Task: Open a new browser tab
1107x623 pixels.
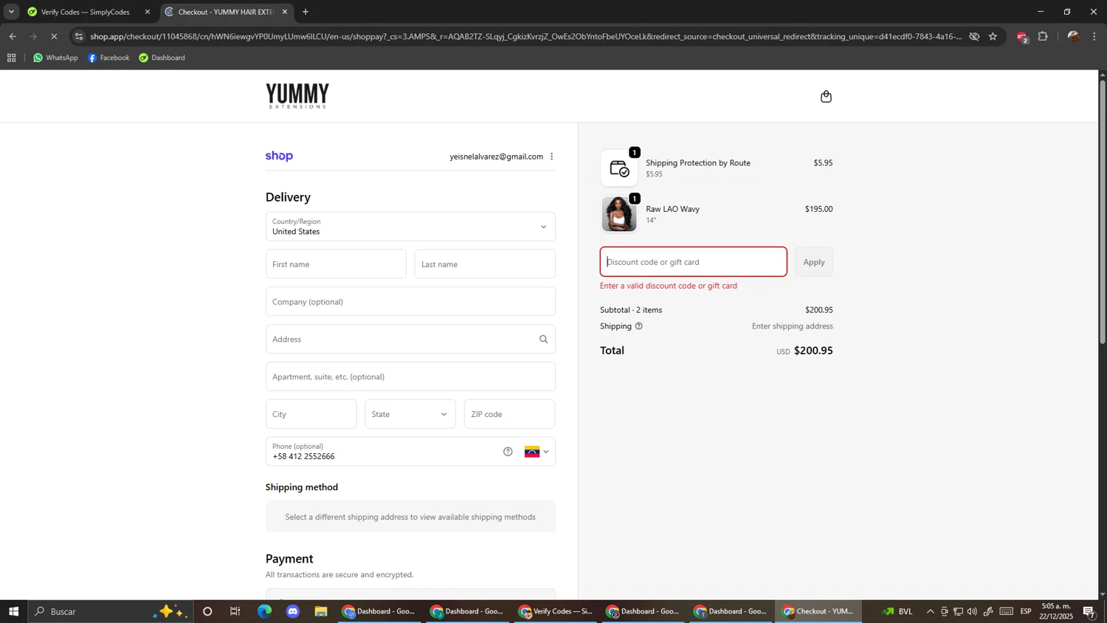Action: pos(306,12)
